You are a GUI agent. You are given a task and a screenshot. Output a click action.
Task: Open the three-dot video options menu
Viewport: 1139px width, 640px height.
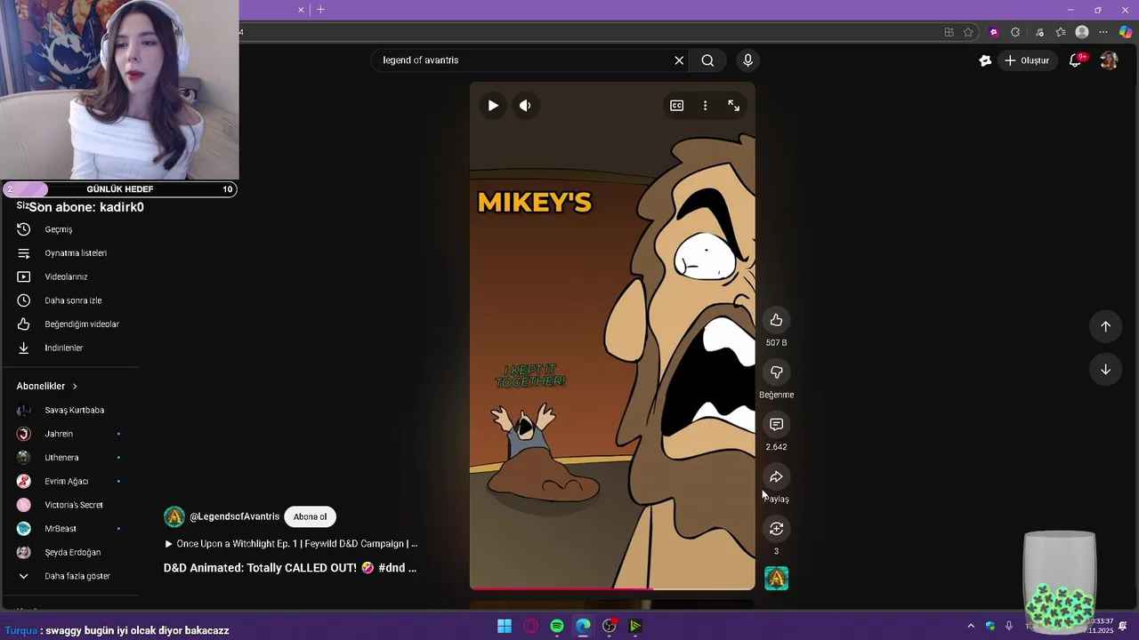705,105
